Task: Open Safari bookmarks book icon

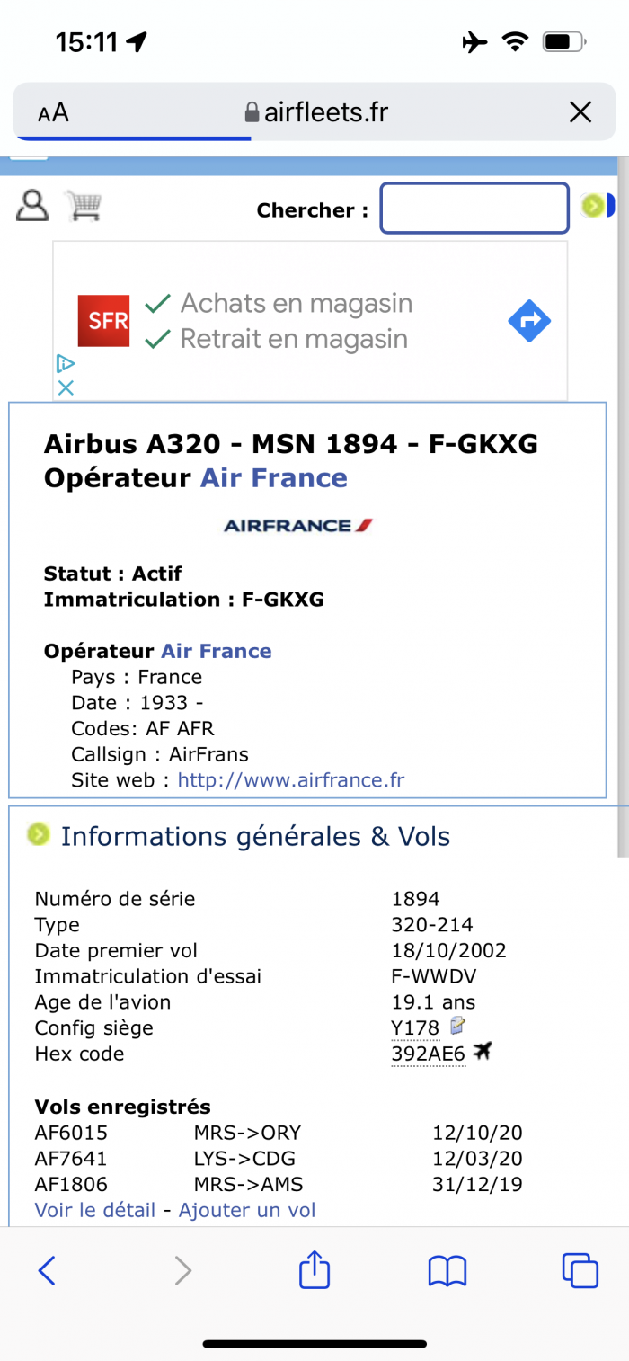Action: (x=447, y=1271)
